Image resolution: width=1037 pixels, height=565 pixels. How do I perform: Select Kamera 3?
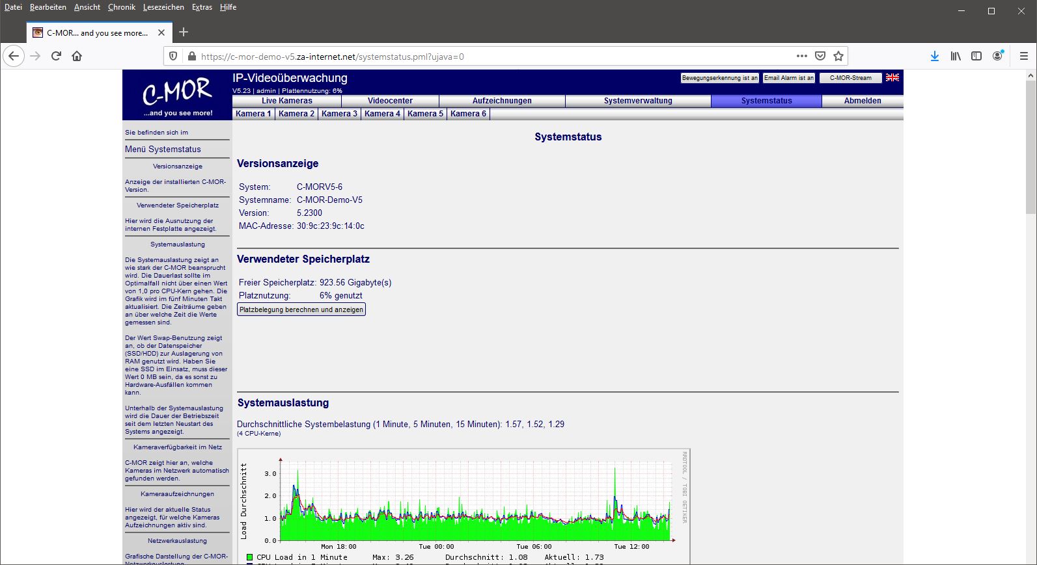pyautogui.click(x=339, y=114)
